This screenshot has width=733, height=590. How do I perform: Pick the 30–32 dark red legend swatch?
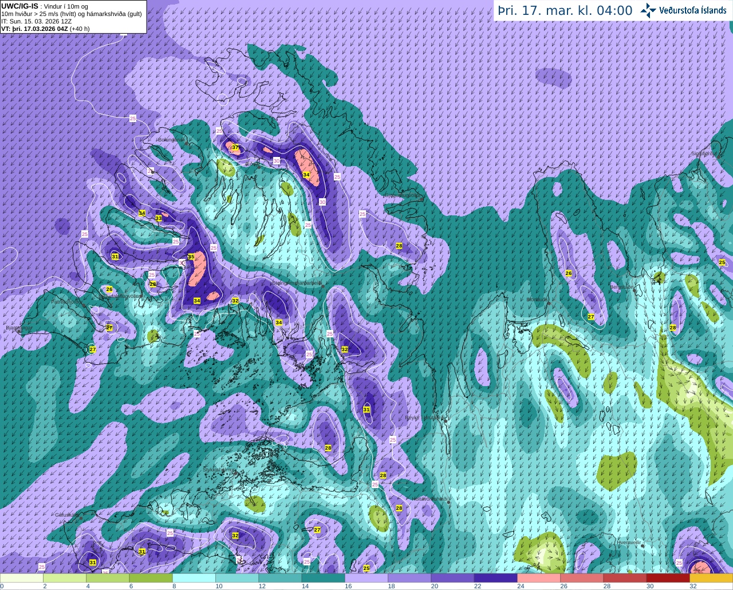668,578
